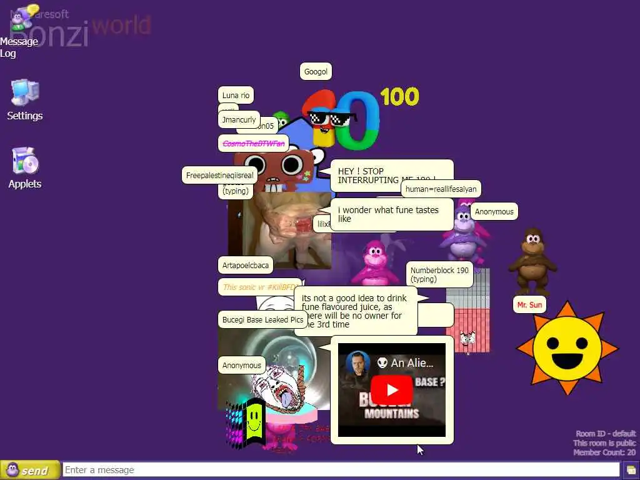
Task: Click the chat log icon beside message field
Action: pos(631,471)
